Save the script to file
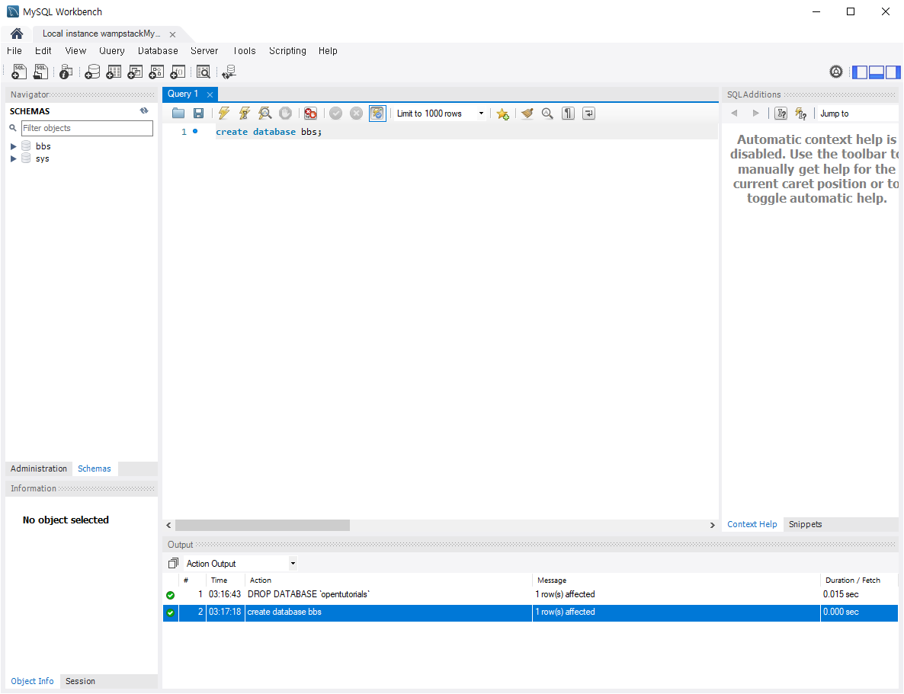 pyautogui.click(x=198, y=114)
